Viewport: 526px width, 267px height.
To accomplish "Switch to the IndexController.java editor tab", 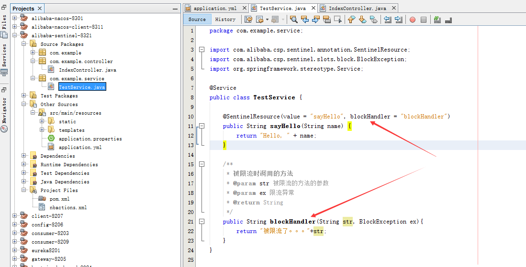I will [358, 9].
